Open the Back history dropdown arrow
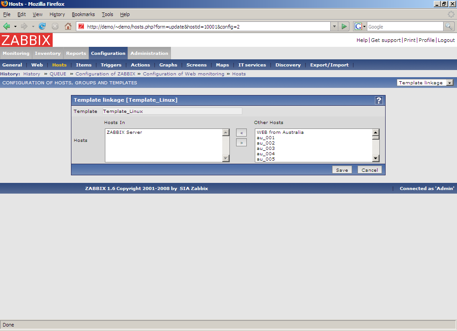This screenshot has width=457, height=331. click(15, 26)
